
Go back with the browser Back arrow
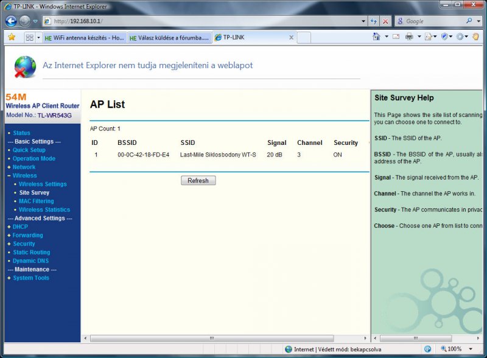[11, 21]
